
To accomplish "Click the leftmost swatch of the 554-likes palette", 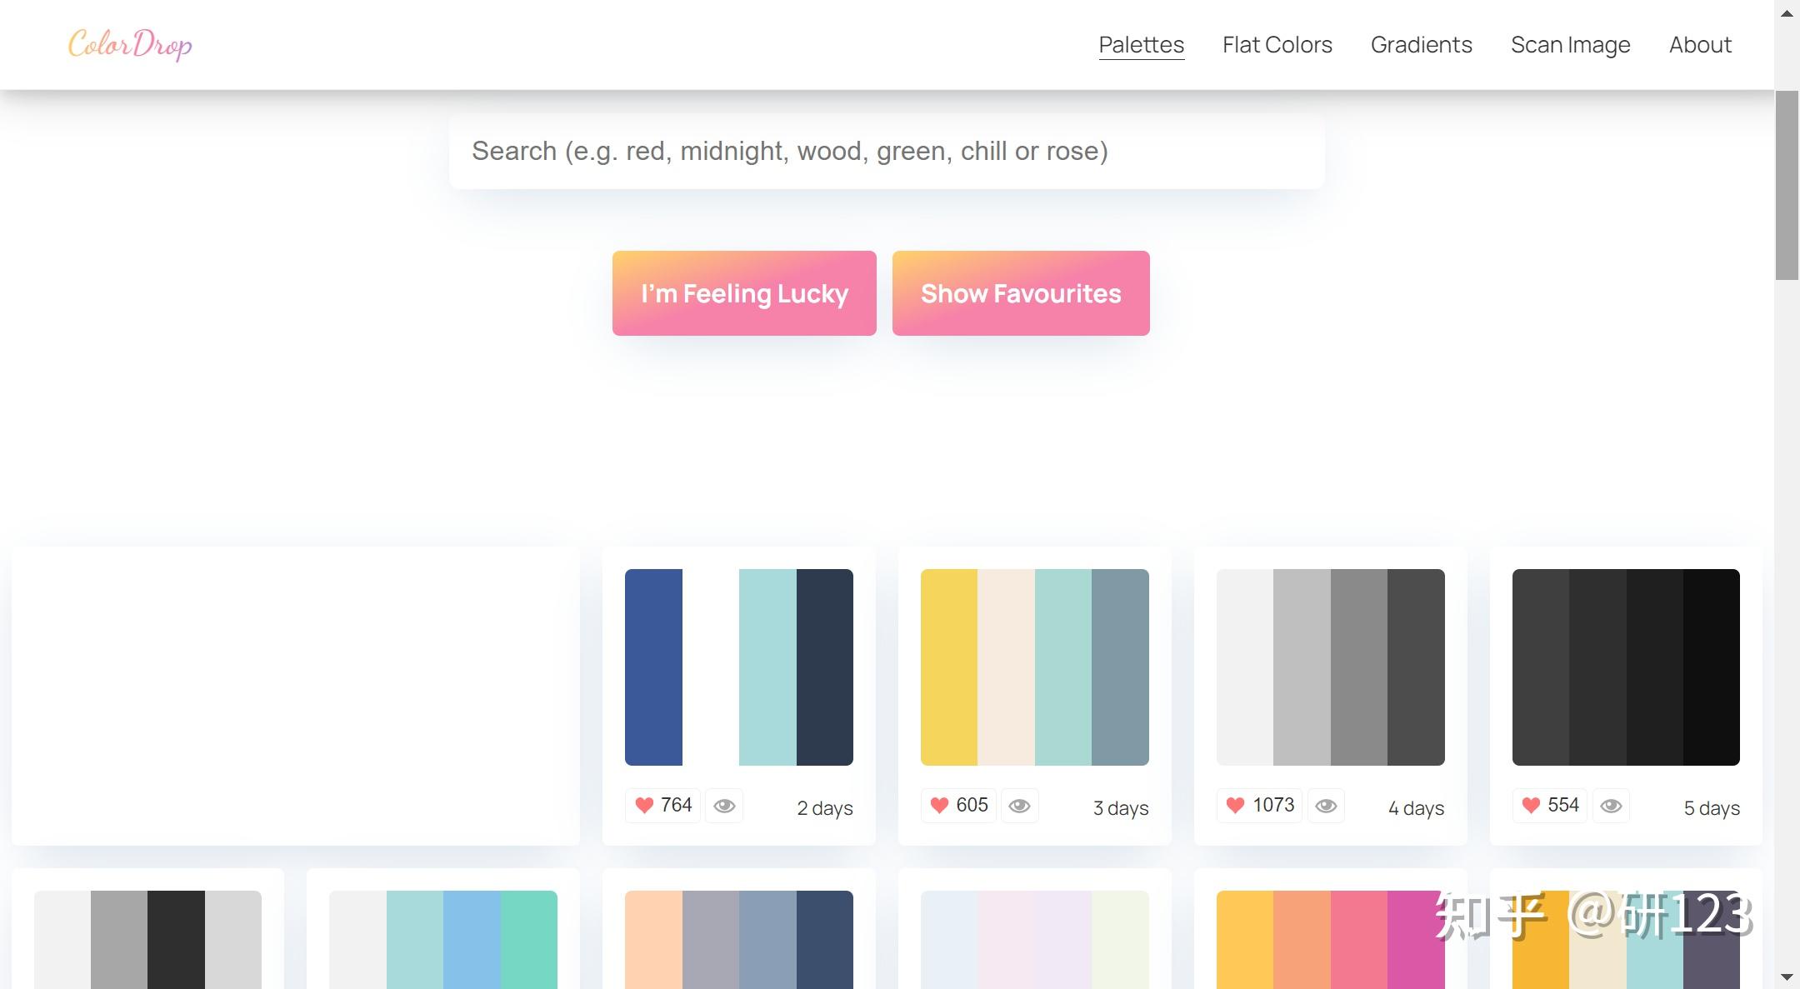I will (1541, 667).
